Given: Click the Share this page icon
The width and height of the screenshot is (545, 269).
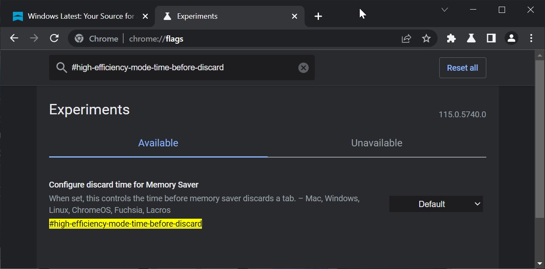Looking at the screenshot, I should pyautogui.click(x=406, y=38).
